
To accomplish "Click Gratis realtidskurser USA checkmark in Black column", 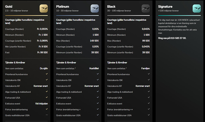I will (148, 115).
